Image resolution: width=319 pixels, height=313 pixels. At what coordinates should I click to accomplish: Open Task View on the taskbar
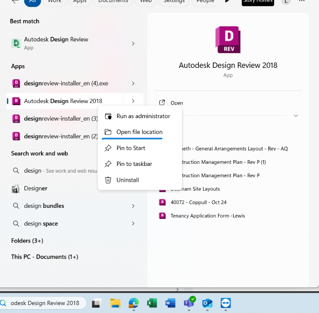pos(97,303)
